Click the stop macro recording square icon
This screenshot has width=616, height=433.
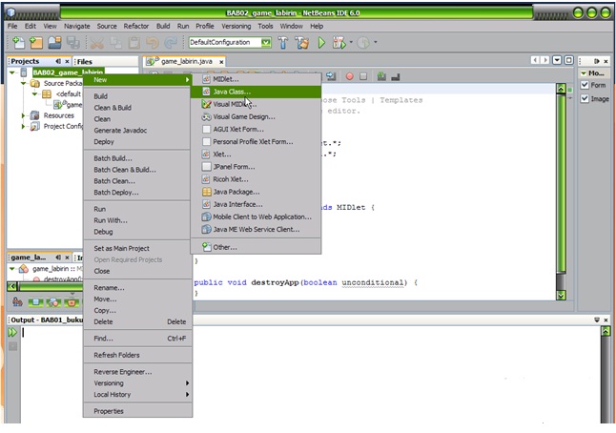tap(363, 76)
